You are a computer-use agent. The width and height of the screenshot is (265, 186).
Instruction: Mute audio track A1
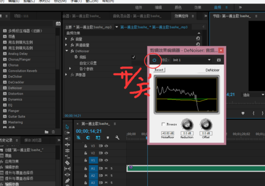(x=106, y=168)
